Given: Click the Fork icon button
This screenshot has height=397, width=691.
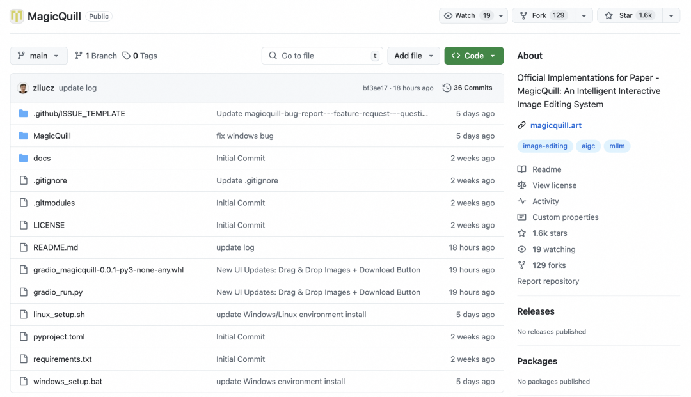Looking at the screenshot, I should [524, 16].
